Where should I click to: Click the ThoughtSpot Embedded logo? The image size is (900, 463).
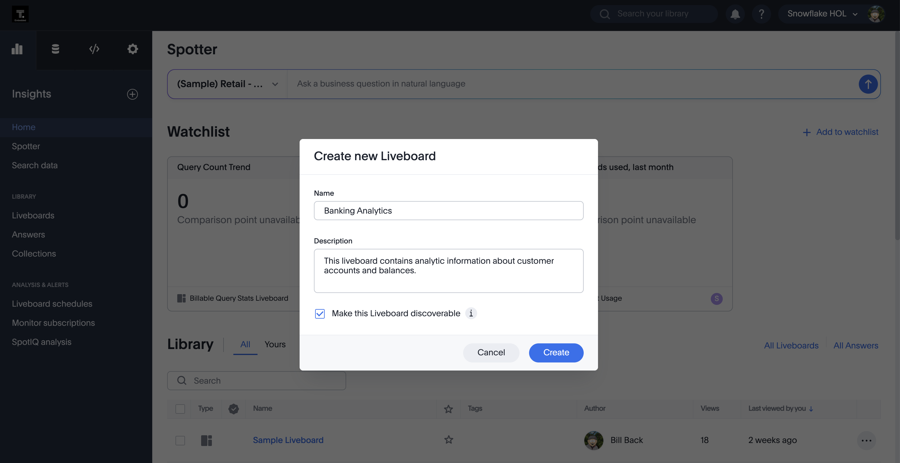coord(20,14)
